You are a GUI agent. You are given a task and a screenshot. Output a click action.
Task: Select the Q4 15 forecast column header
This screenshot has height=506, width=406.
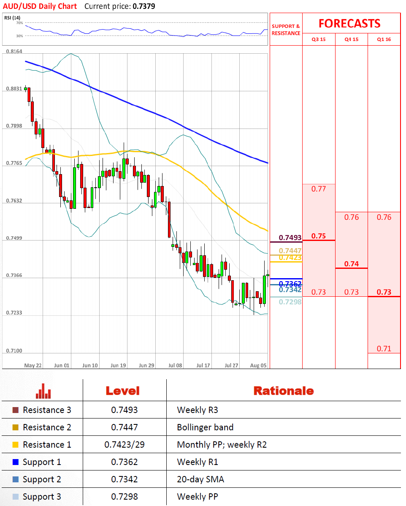(351, 39)
